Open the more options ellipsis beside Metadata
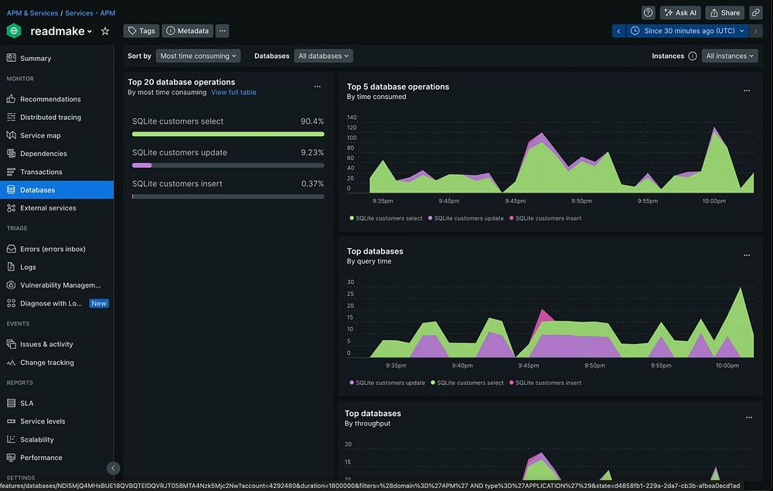This screenshot has height=491, width=773. point(222,31)
